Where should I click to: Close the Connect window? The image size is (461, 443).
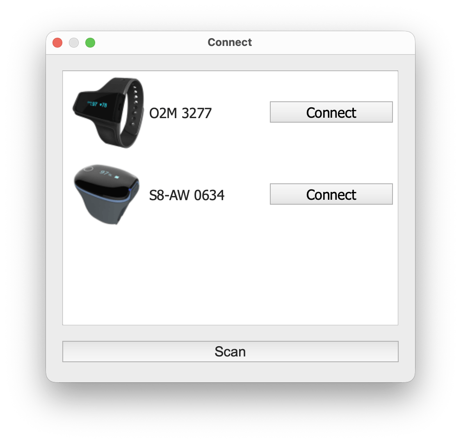[57, 43]
